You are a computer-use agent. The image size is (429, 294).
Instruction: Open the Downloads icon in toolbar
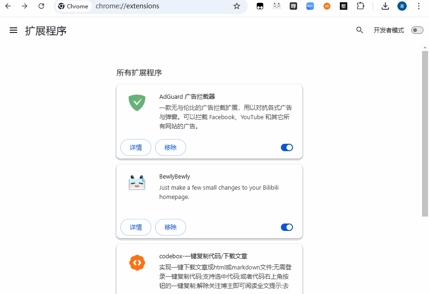pyautogui.click(x=385, y=6)
